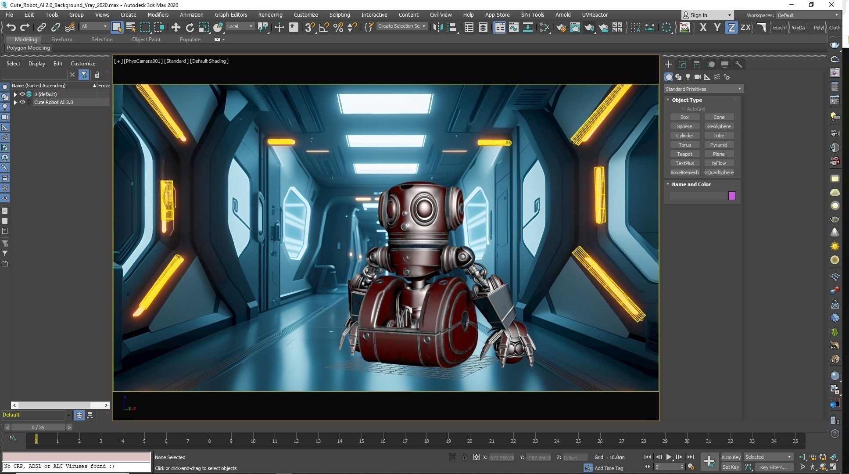Select the Select and Move tool
The image size is (849, 474).
176,28
